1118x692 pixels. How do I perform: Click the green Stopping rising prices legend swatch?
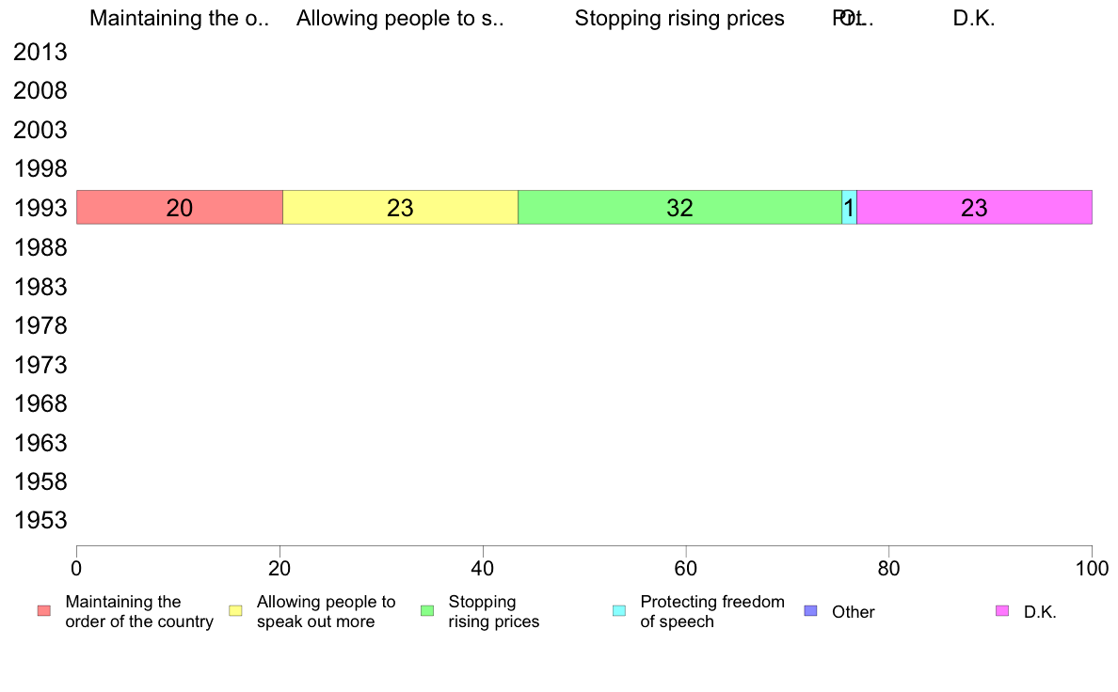pos(427,611)
